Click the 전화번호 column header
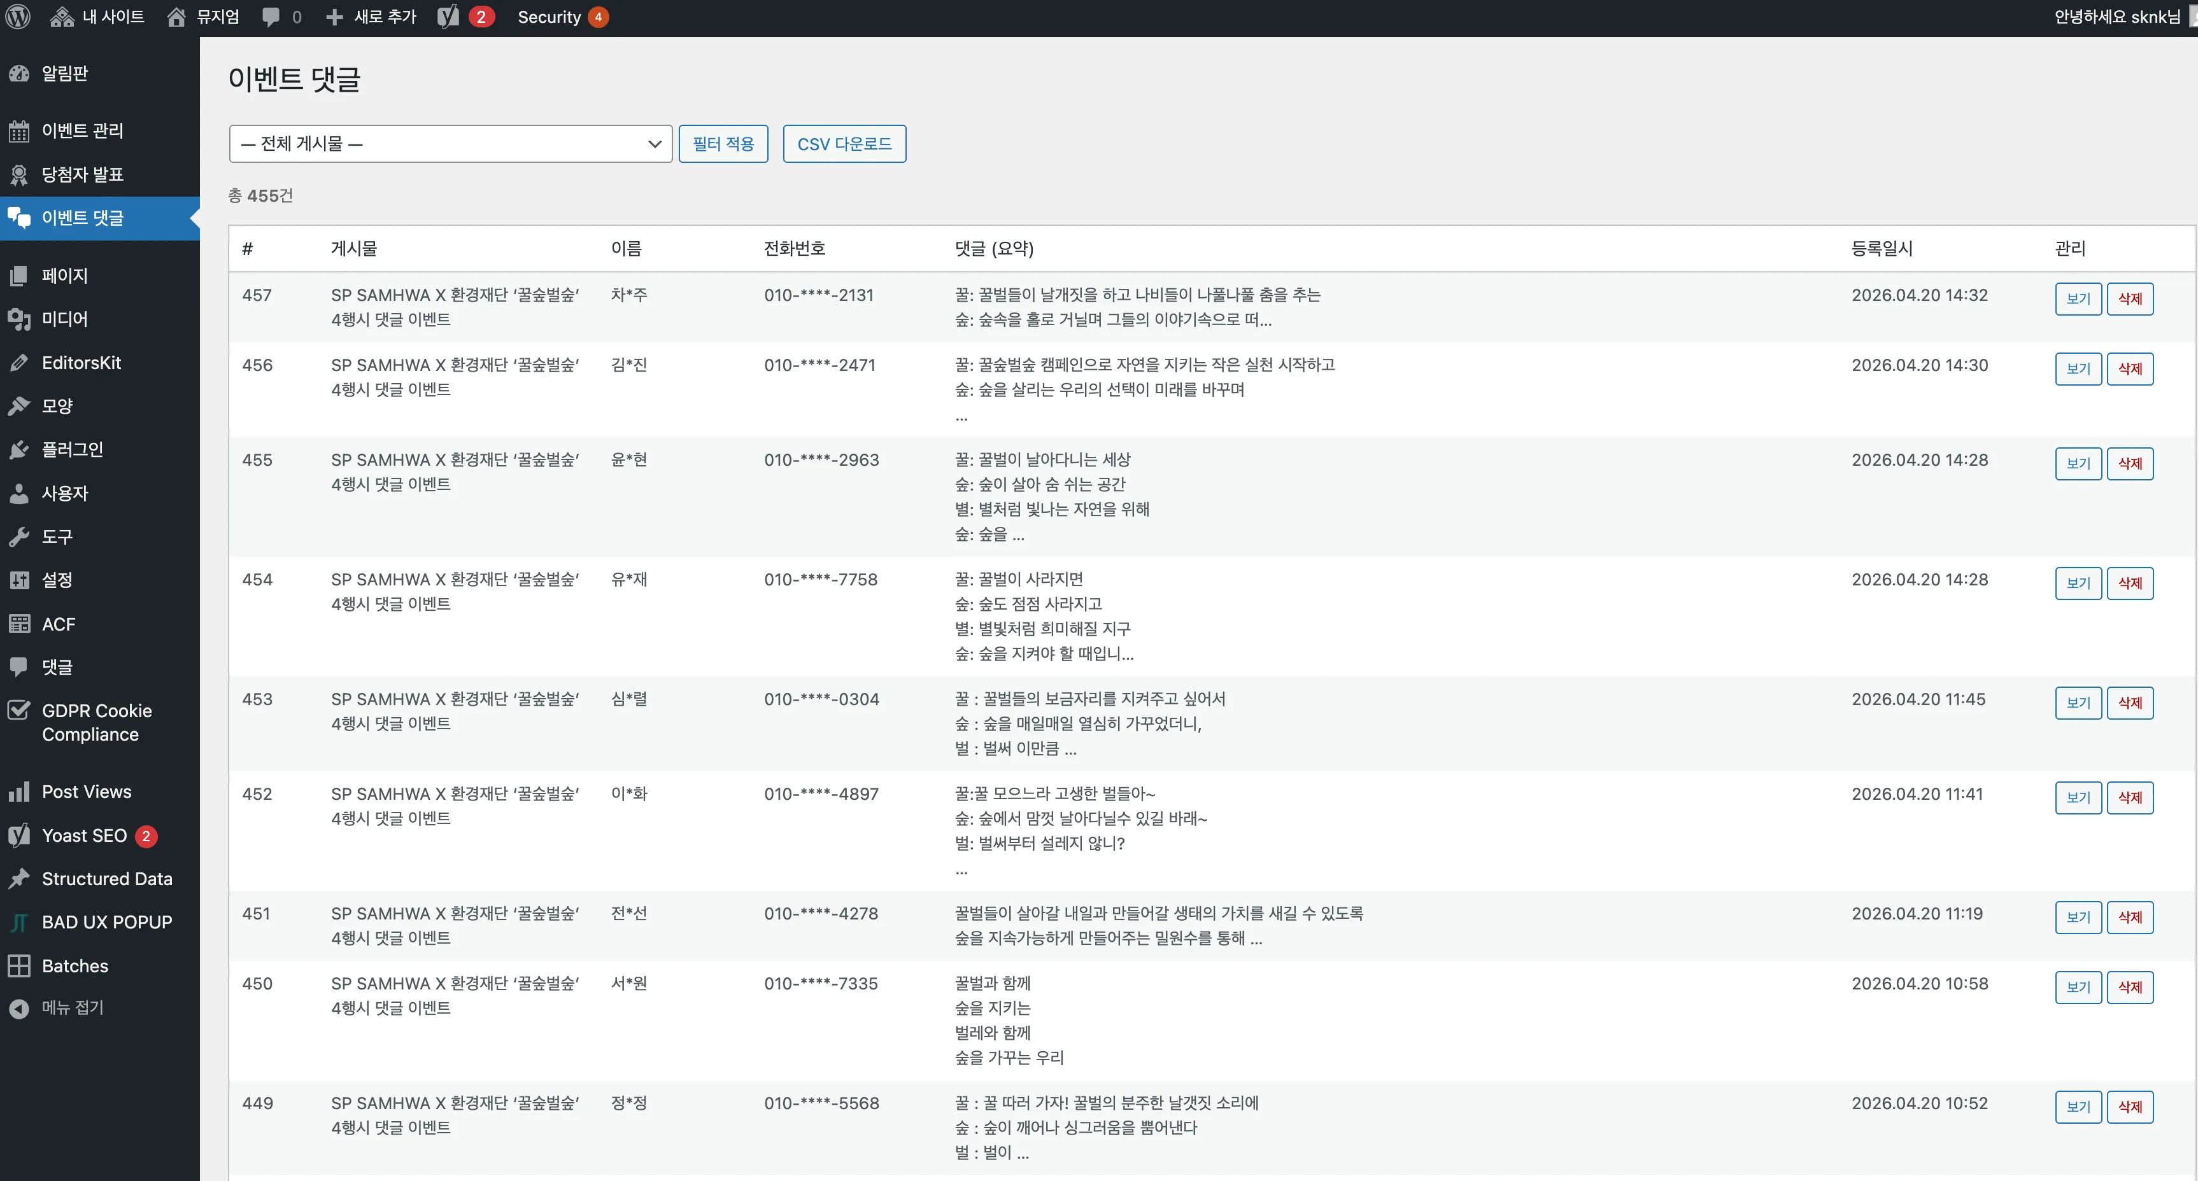Screen dimensions: 2198x1181 coord(793,248)
